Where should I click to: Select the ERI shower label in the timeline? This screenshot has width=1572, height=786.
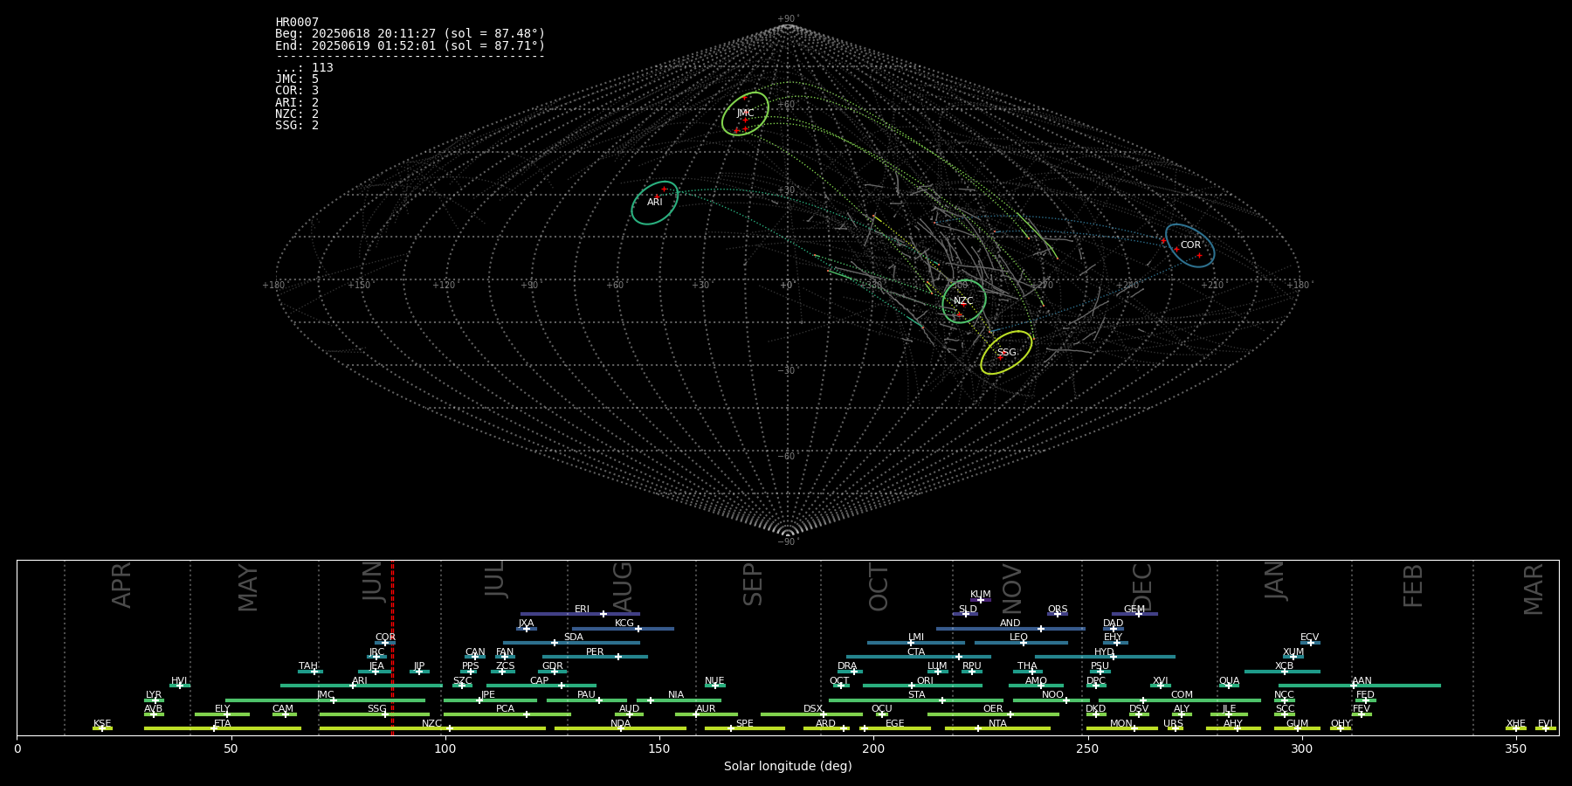[582, 610]
